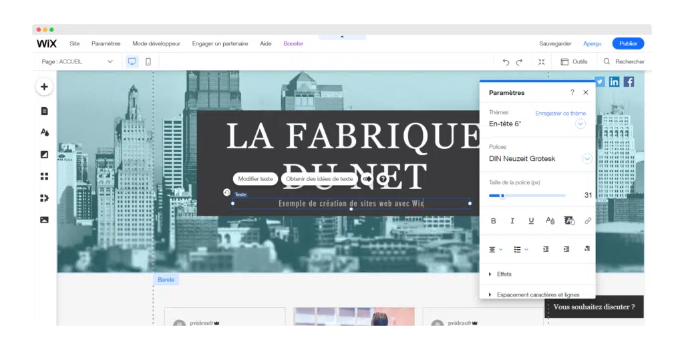This screenshot has height=350, width=684.
Task: Open the Site menu
Action: coord(75,43)
